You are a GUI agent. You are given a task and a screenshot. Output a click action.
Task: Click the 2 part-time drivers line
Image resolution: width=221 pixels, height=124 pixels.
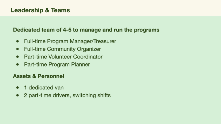point(67,95)
